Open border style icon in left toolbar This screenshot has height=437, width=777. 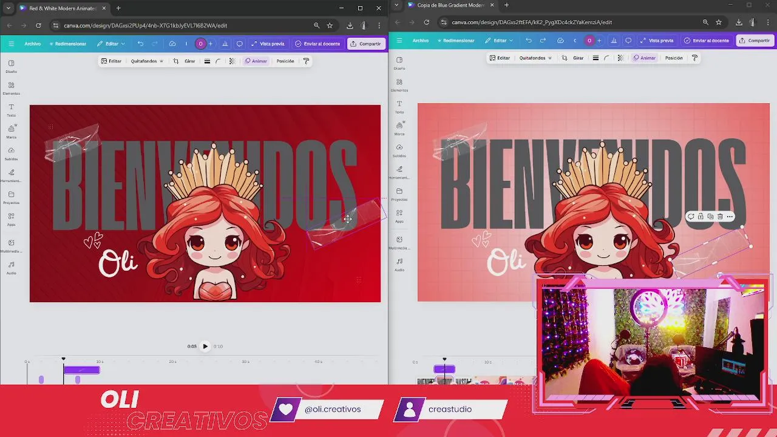point(207,61)
